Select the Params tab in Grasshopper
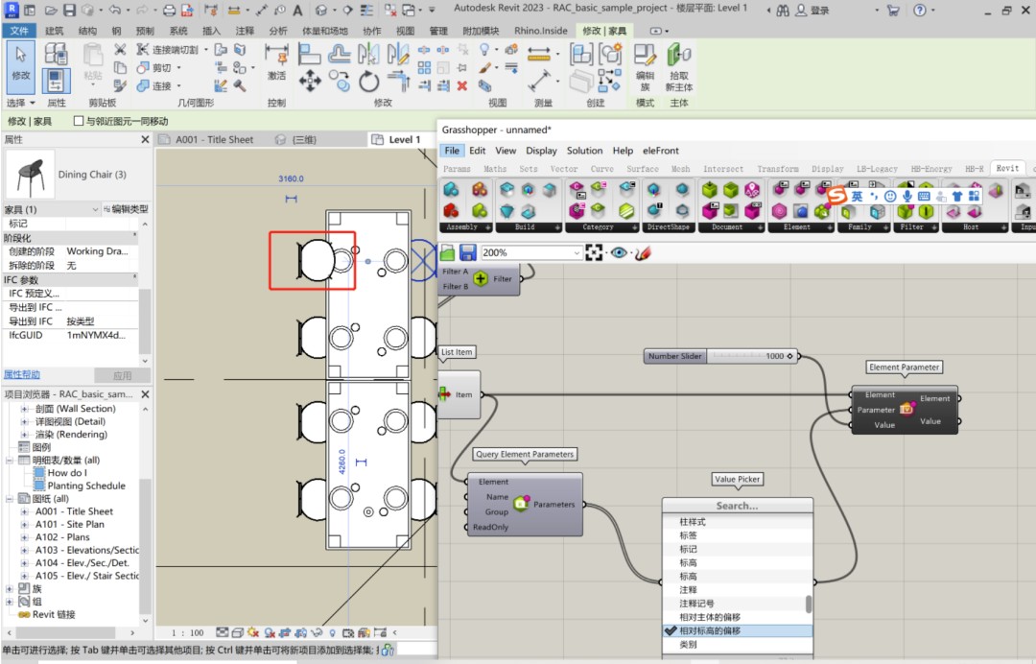This screenshot has width=1036, height=664. 457,169
